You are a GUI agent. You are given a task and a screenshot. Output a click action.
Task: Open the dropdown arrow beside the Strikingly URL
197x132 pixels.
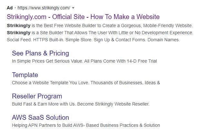(74, 7)
